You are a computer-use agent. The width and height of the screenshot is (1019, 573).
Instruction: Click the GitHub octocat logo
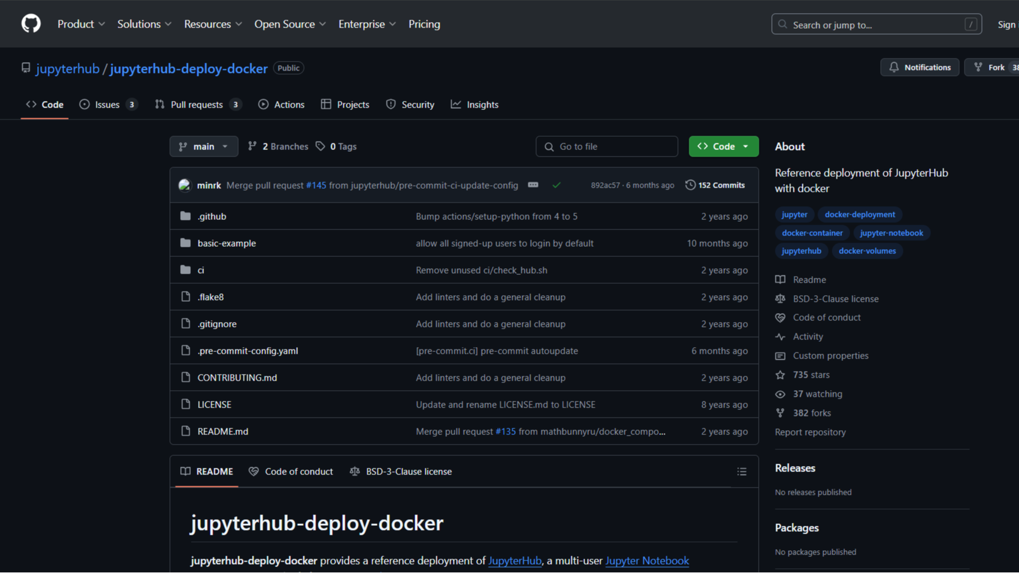31,24
